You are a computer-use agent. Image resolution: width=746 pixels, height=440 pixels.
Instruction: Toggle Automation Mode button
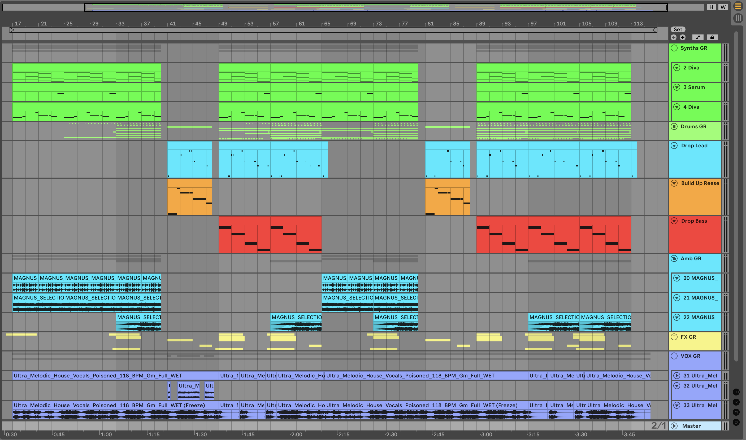point(698,37)
